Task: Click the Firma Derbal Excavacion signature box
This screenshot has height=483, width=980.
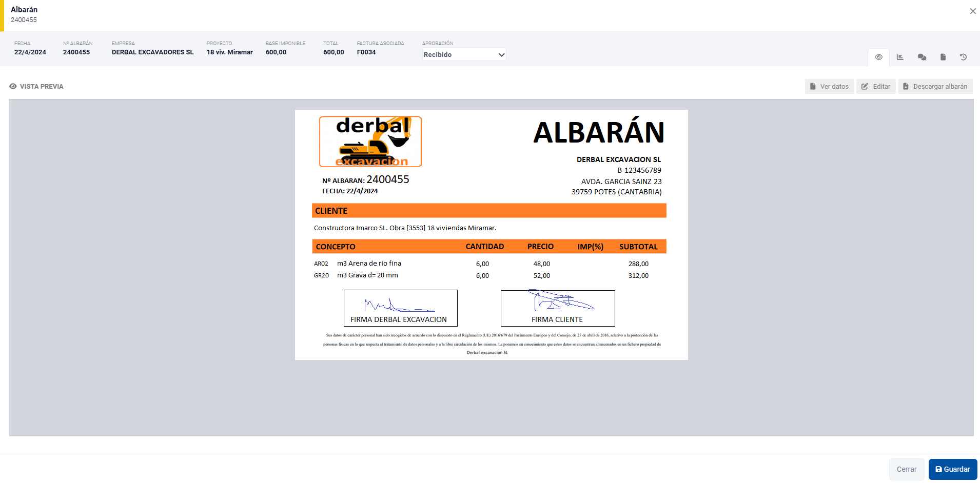Action: point(400,308)
